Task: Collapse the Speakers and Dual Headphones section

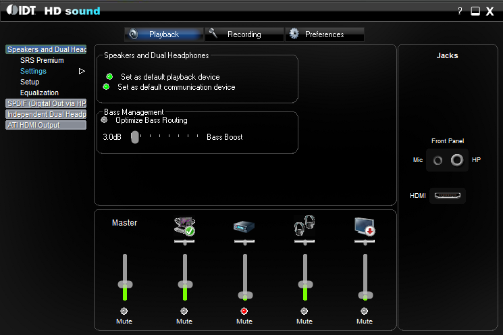Action: 46,49
